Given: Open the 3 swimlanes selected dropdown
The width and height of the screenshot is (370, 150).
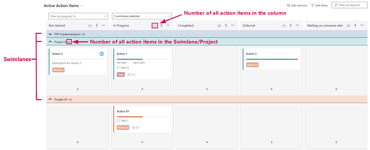Looking at the screenshot, I should (x=142, y=16).
